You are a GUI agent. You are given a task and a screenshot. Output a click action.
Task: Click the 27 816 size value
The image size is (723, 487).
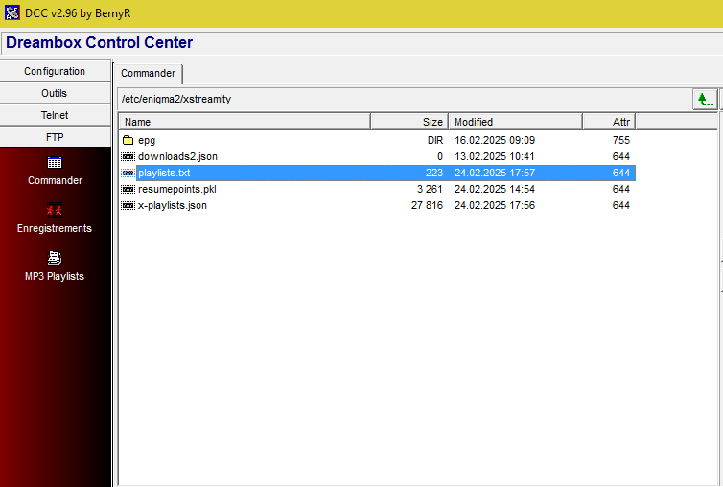pyautogui.click(x=427, y=205)
